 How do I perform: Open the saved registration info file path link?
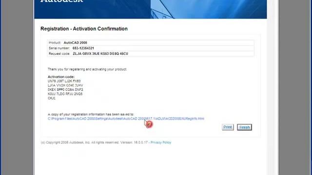tap(126, 119)
